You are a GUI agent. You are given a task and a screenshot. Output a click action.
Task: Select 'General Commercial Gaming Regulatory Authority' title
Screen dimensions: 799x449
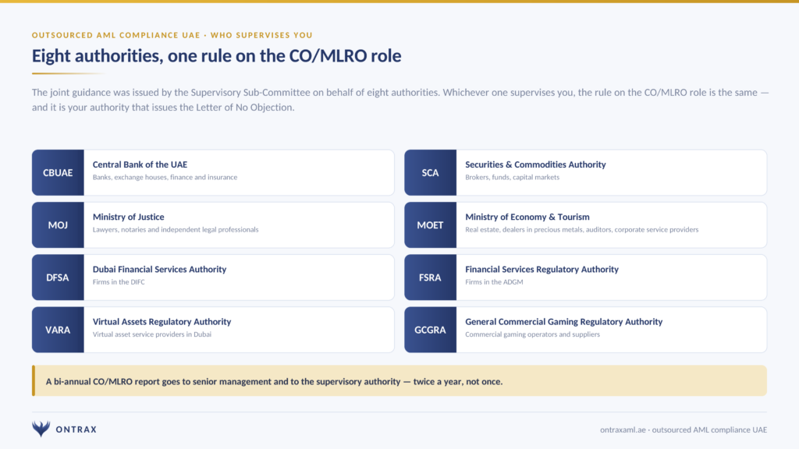[563, 322]
